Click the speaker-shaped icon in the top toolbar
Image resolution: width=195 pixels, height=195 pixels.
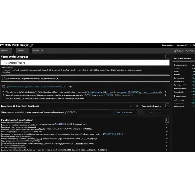[x=175, y=51]
